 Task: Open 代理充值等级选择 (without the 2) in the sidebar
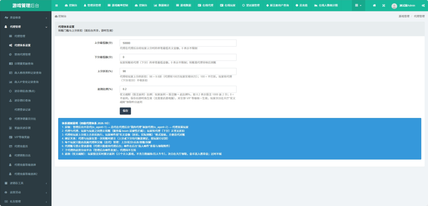25,165
